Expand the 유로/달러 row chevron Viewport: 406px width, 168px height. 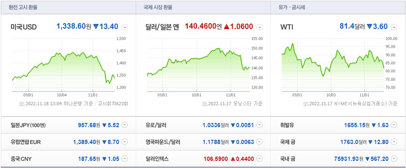pos(259,125)
